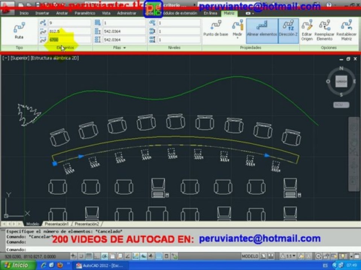Expand the Pilas panel arrow
This screenshot has height=270, width=361.
[124, 48]
